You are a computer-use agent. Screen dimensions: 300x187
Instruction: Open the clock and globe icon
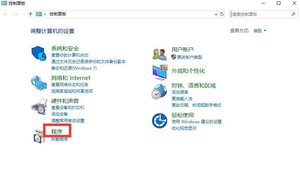(x=159, y=92)
